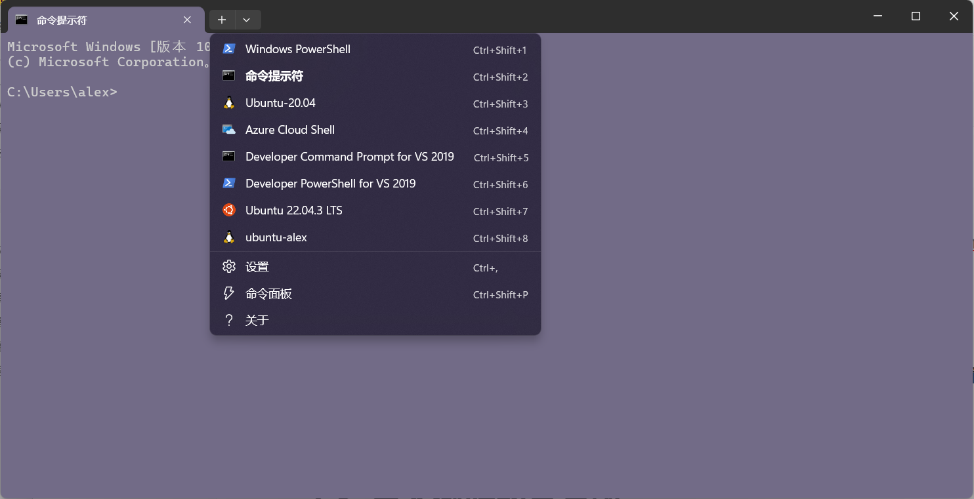Select the Developer PowerShell for VS 2019 icon
Screen dimensions: 974x499
tap(228, 184)
